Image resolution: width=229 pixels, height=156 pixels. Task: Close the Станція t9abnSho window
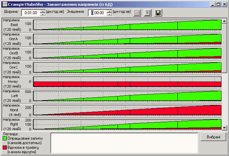(x=224, y=4)
